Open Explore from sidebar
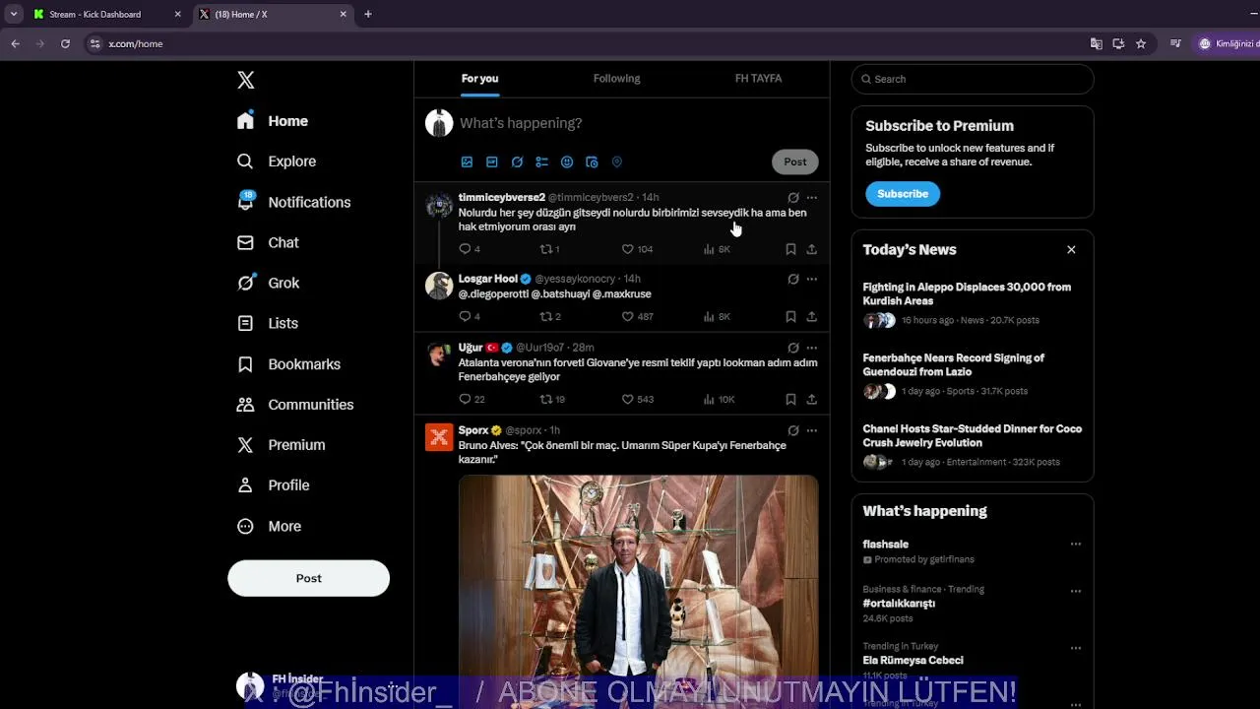The image size is (1260, 709). coord(277,161)
